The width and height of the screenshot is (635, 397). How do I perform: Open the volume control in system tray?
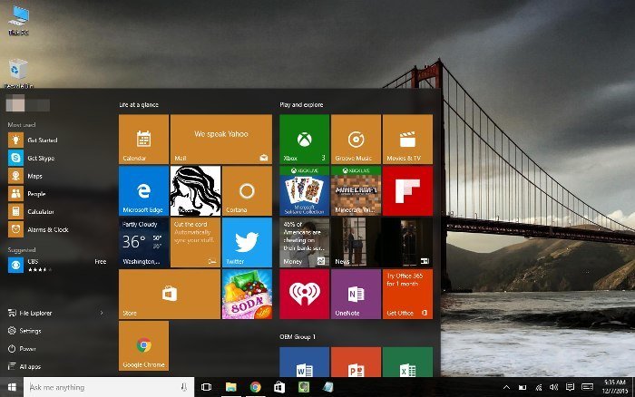tap(554, 387)
